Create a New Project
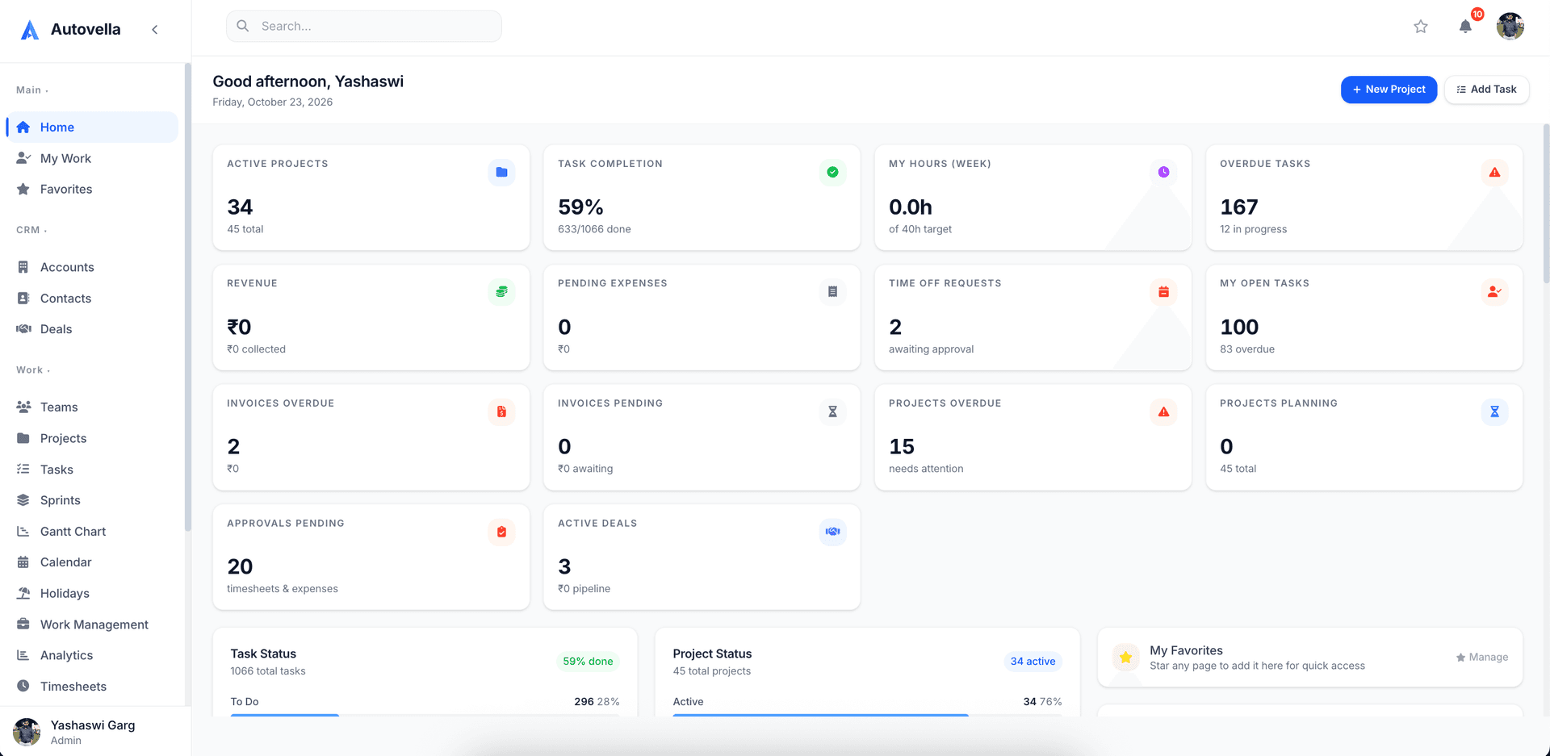The image size is (1550, 756). (1389, 90)
